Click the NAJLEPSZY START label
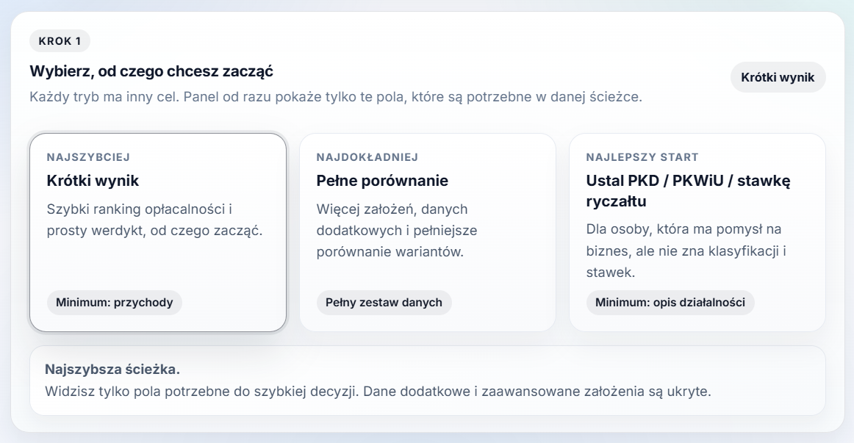 click(642, 156)
